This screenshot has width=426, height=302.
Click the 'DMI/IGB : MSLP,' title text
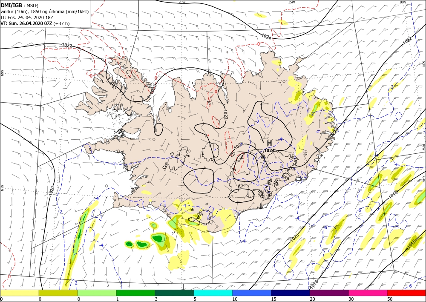(x=20, y=5)
